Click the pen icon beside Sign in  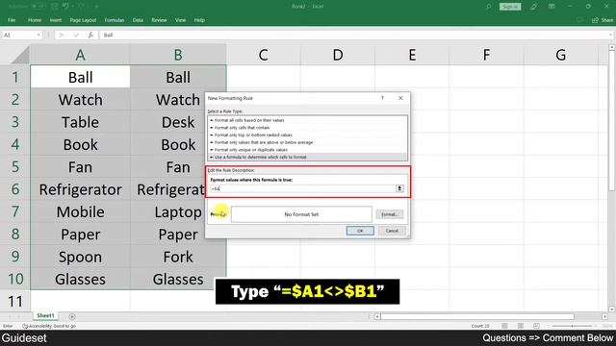533,7
